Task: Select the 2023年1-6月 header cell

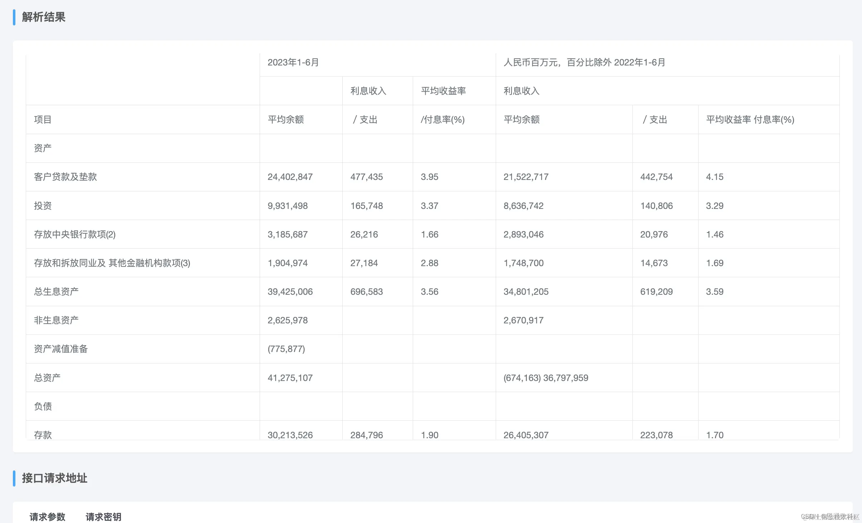Action: click(293, 63)
